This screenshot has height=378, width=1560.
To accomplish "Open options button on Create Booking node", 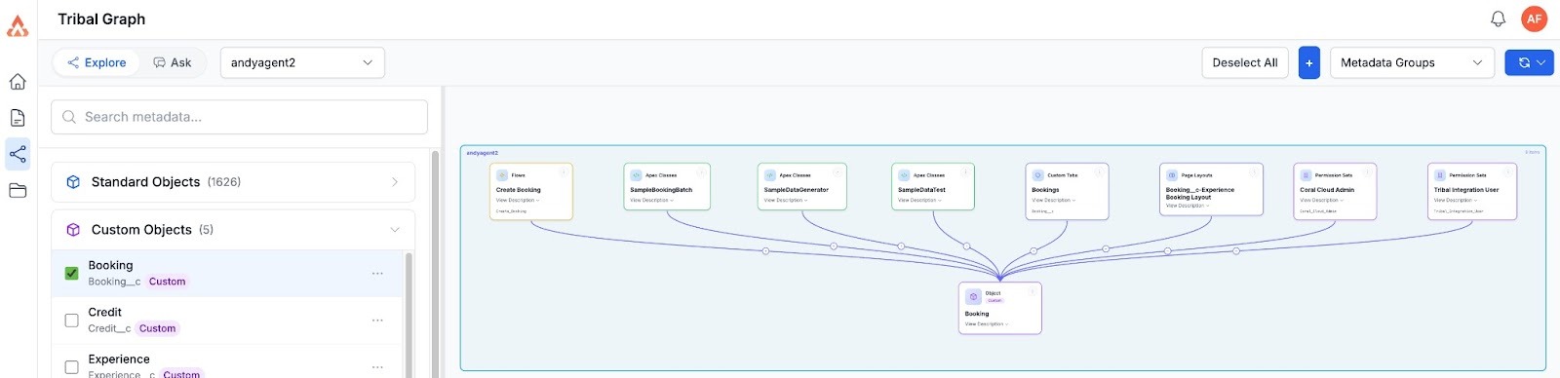I will pos(564,172).
